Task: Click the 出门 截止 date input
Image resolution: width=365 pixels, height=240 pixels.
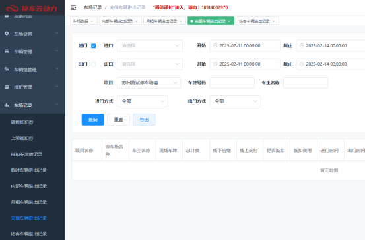Action: click(x=331, y=64)
